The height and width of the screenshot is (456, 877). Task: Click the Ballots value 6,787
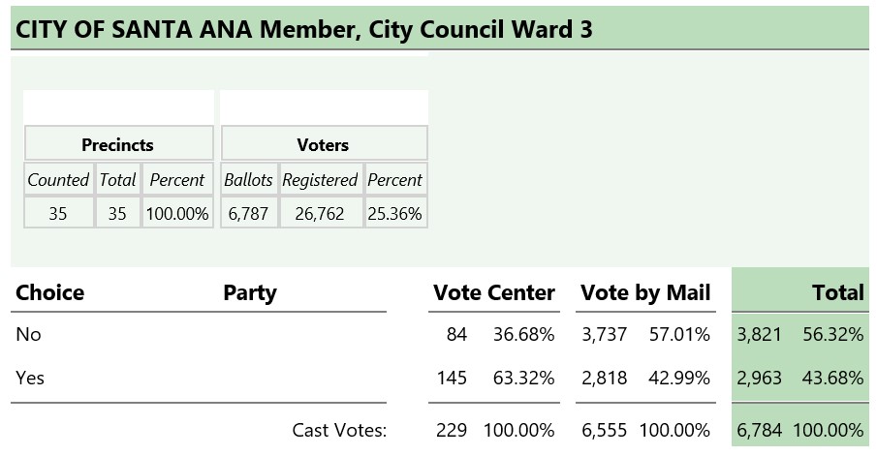[248, 213]
